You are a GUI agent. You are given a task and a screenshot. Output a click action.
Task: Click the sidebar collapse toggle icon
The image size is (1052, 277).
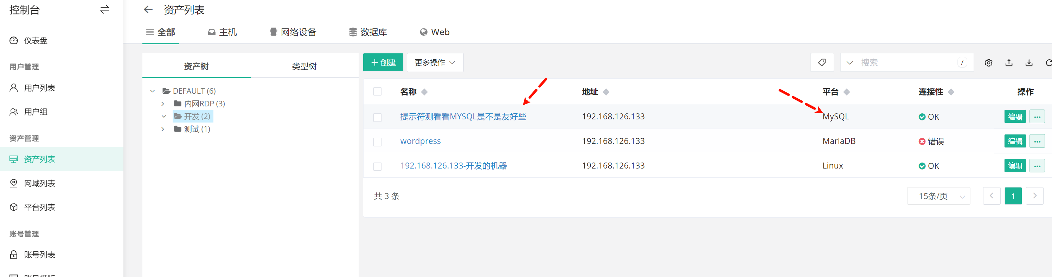(104, 9)
